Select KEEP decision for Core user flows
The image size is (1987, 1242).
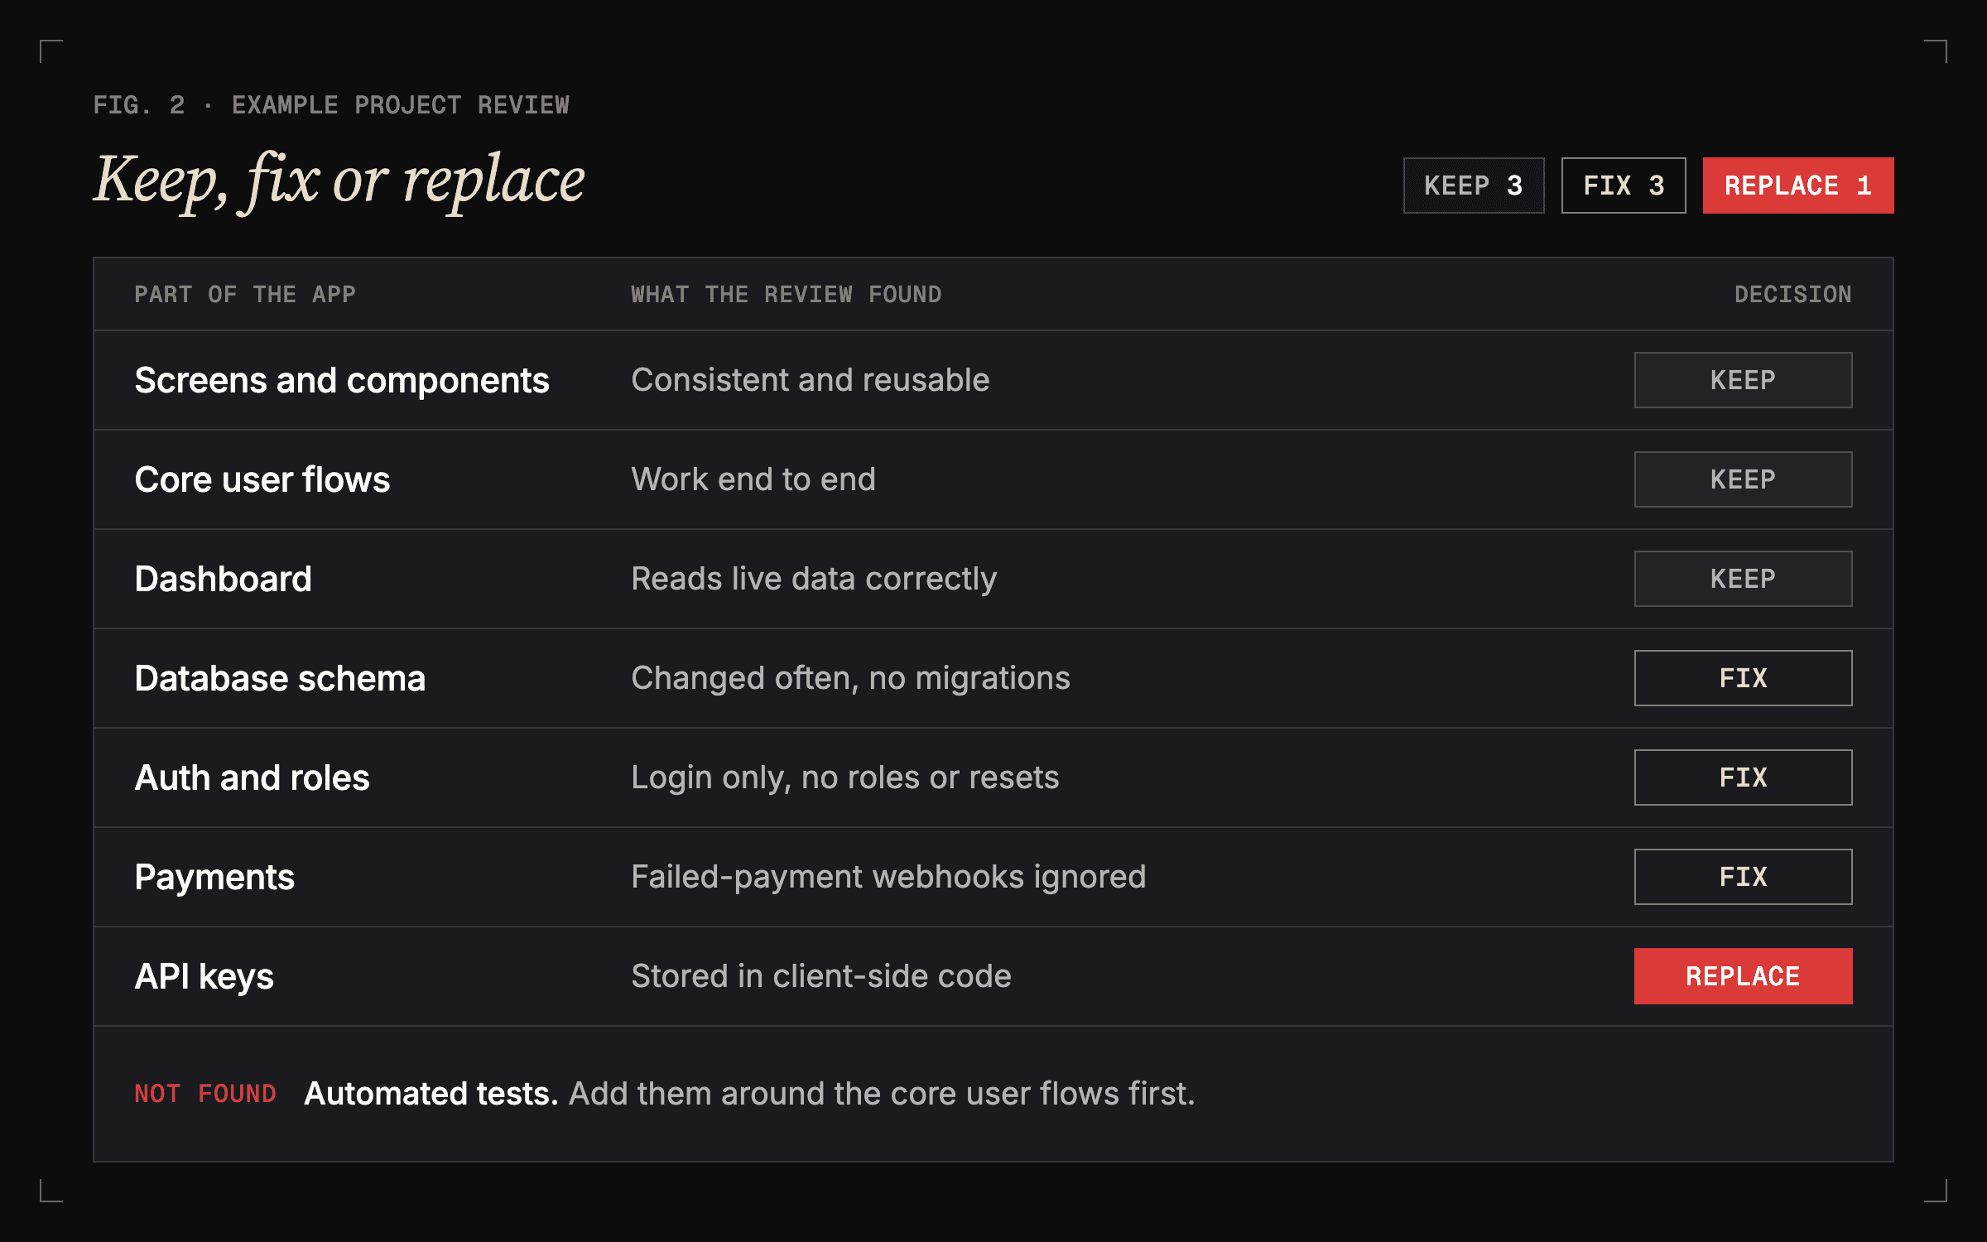click(1743, 479)
